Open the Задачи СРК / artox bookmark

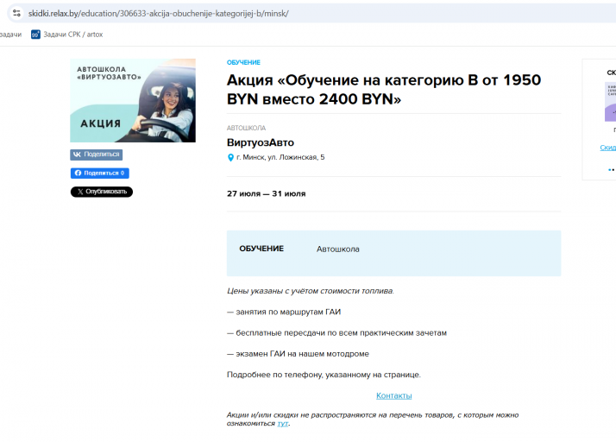67,35
